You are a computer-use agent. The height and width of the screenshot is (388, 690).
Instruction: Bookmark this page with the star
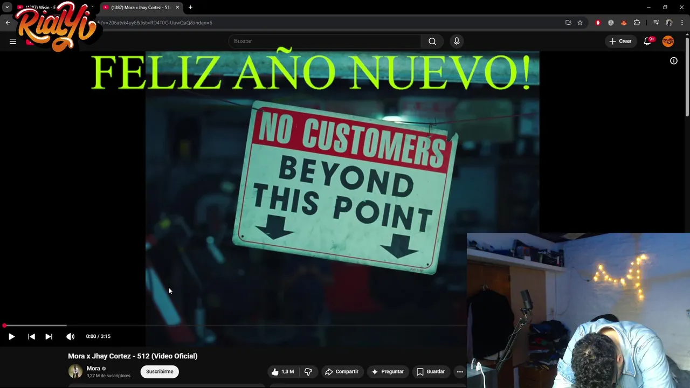pyautogui.click(x=580, y=23)
